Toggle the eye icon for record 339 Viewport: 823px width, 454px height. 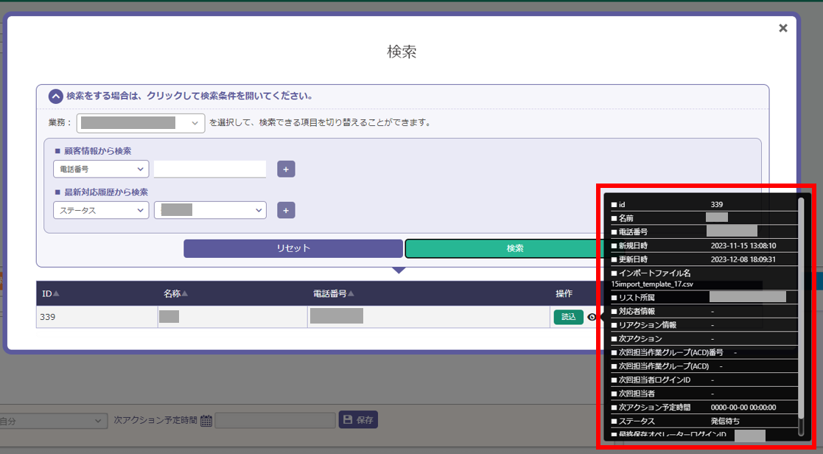[591, 317]
